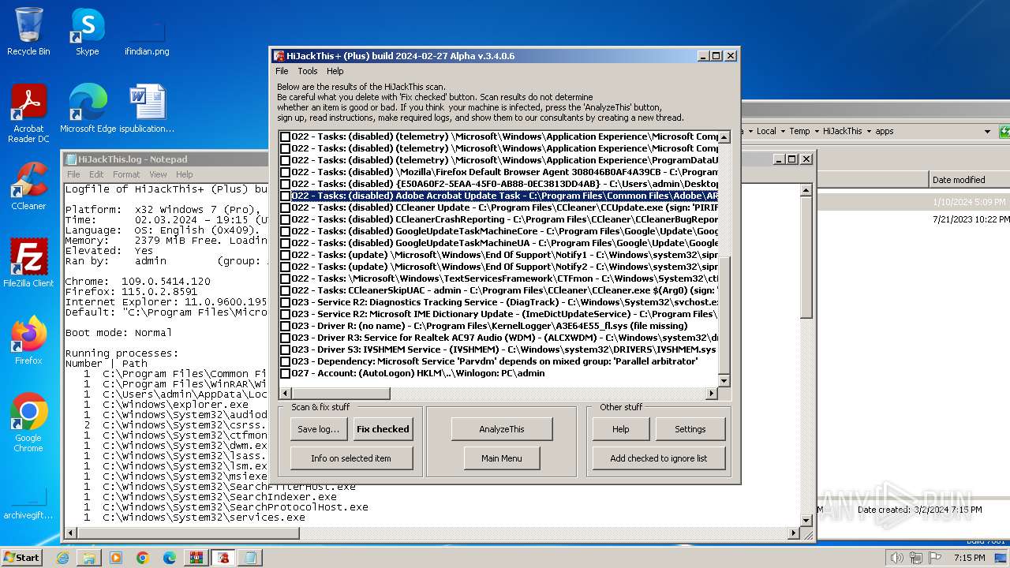Check the CCleaner Update task entry

coord(286,207)
